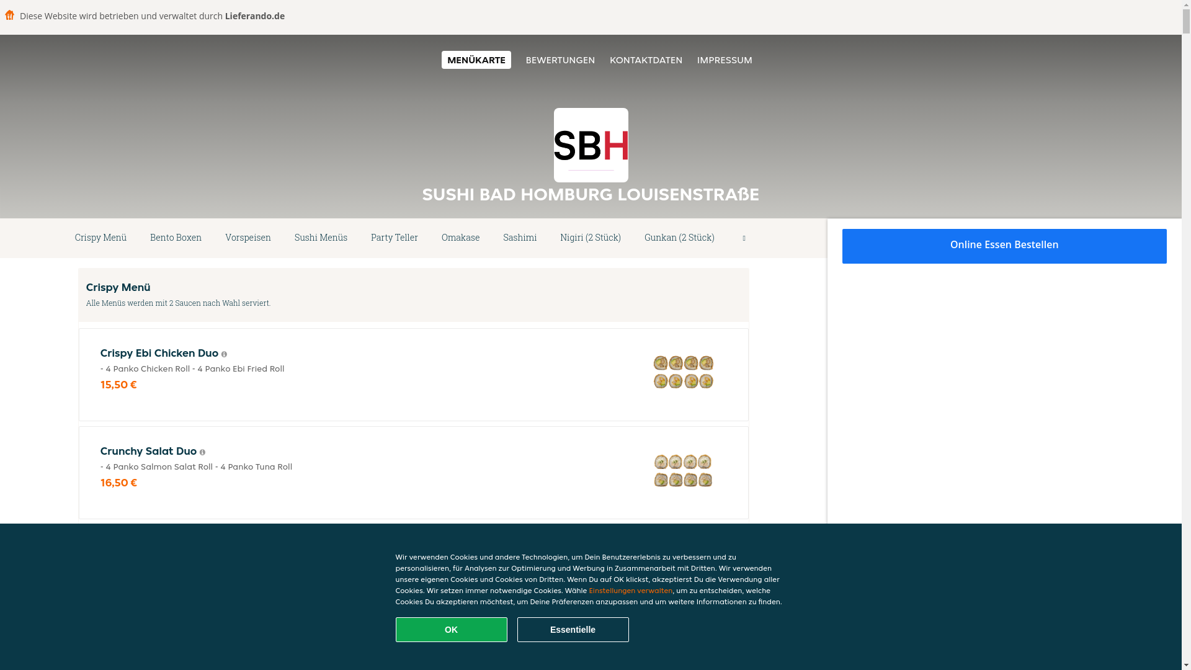Screen dimensions: 1191x670
Task: Select Sushi Menüs category
Action: coord(321,238)
